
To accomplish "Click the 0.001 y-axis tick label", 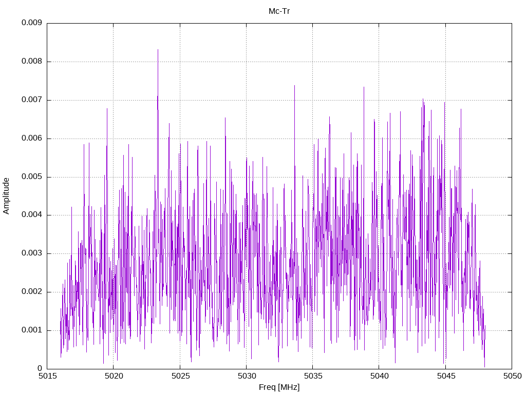I will tap(32, 330).
